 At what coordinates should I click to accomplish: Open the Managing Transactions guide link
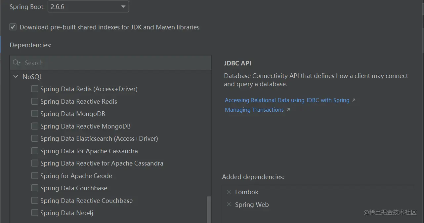(254, 110)
